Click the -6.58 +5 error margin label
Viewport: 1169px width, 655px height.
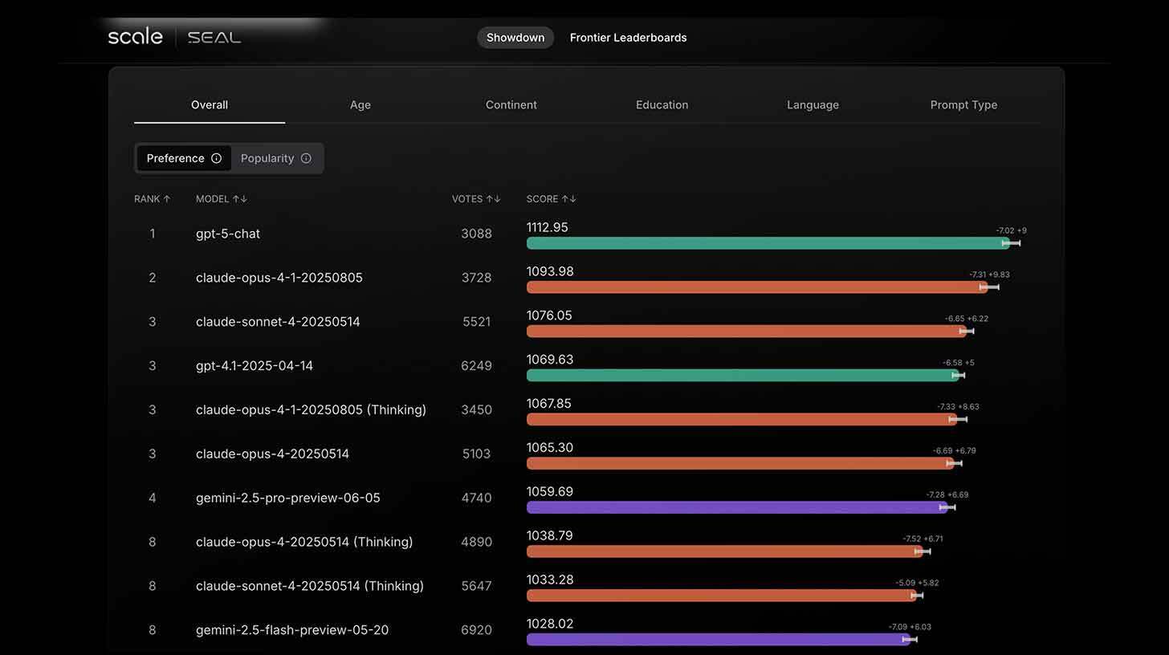tap(959, 363)
